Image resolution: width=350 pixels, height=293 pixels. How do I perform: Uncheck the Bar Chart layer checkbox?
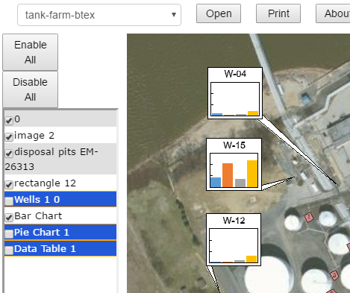point(9,218)
